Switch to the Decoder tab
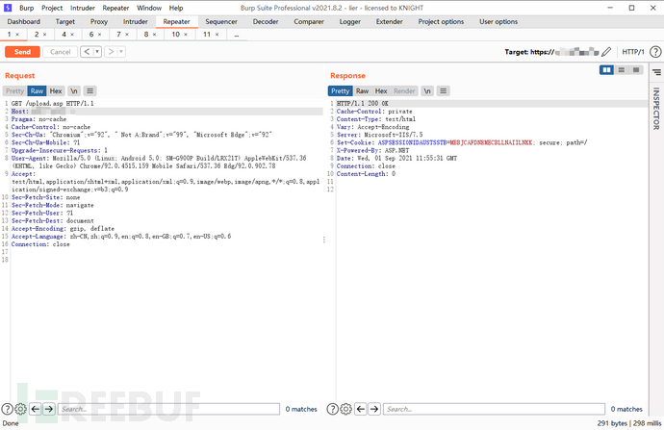Screen dimensions: 664x430 (x=266, y=21)
